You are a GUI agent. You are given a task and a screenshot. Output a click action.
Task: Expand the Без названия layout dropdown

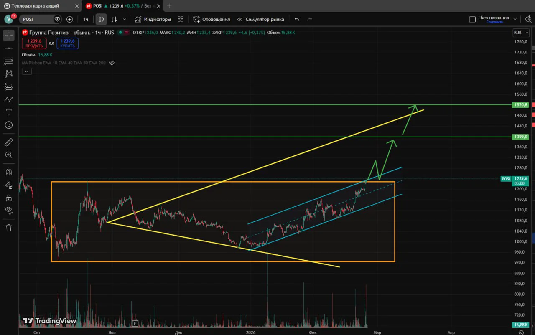515,19
